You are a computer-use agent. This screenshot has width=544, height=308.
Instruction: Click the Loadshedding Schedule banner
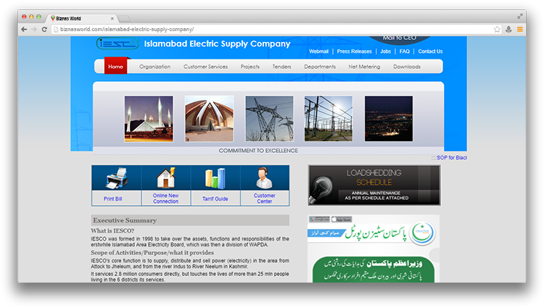pyautogui.click(x=374, y=185)
